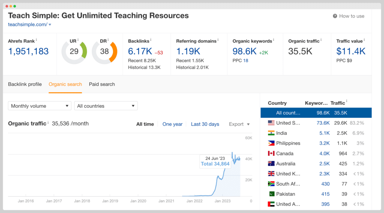
Task: Click the info icon next to Traffic column header
Action: [346, 101]
